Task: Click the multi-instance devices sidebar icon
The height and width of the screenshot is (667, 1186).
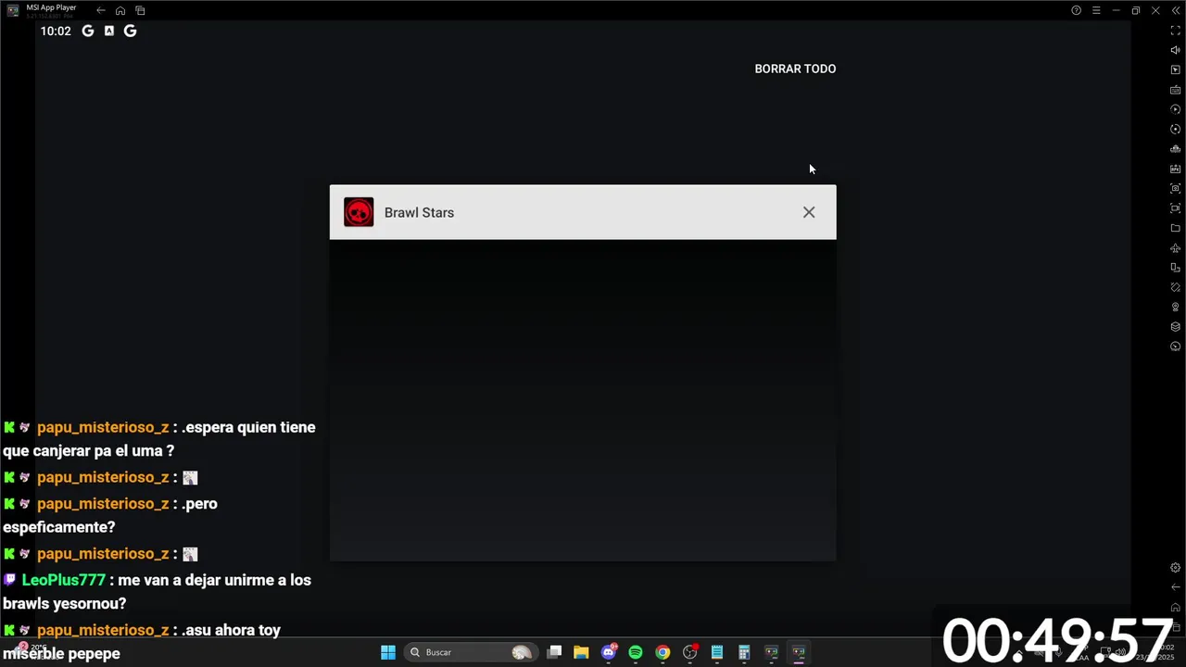Action: click(x=1176, y=268)
